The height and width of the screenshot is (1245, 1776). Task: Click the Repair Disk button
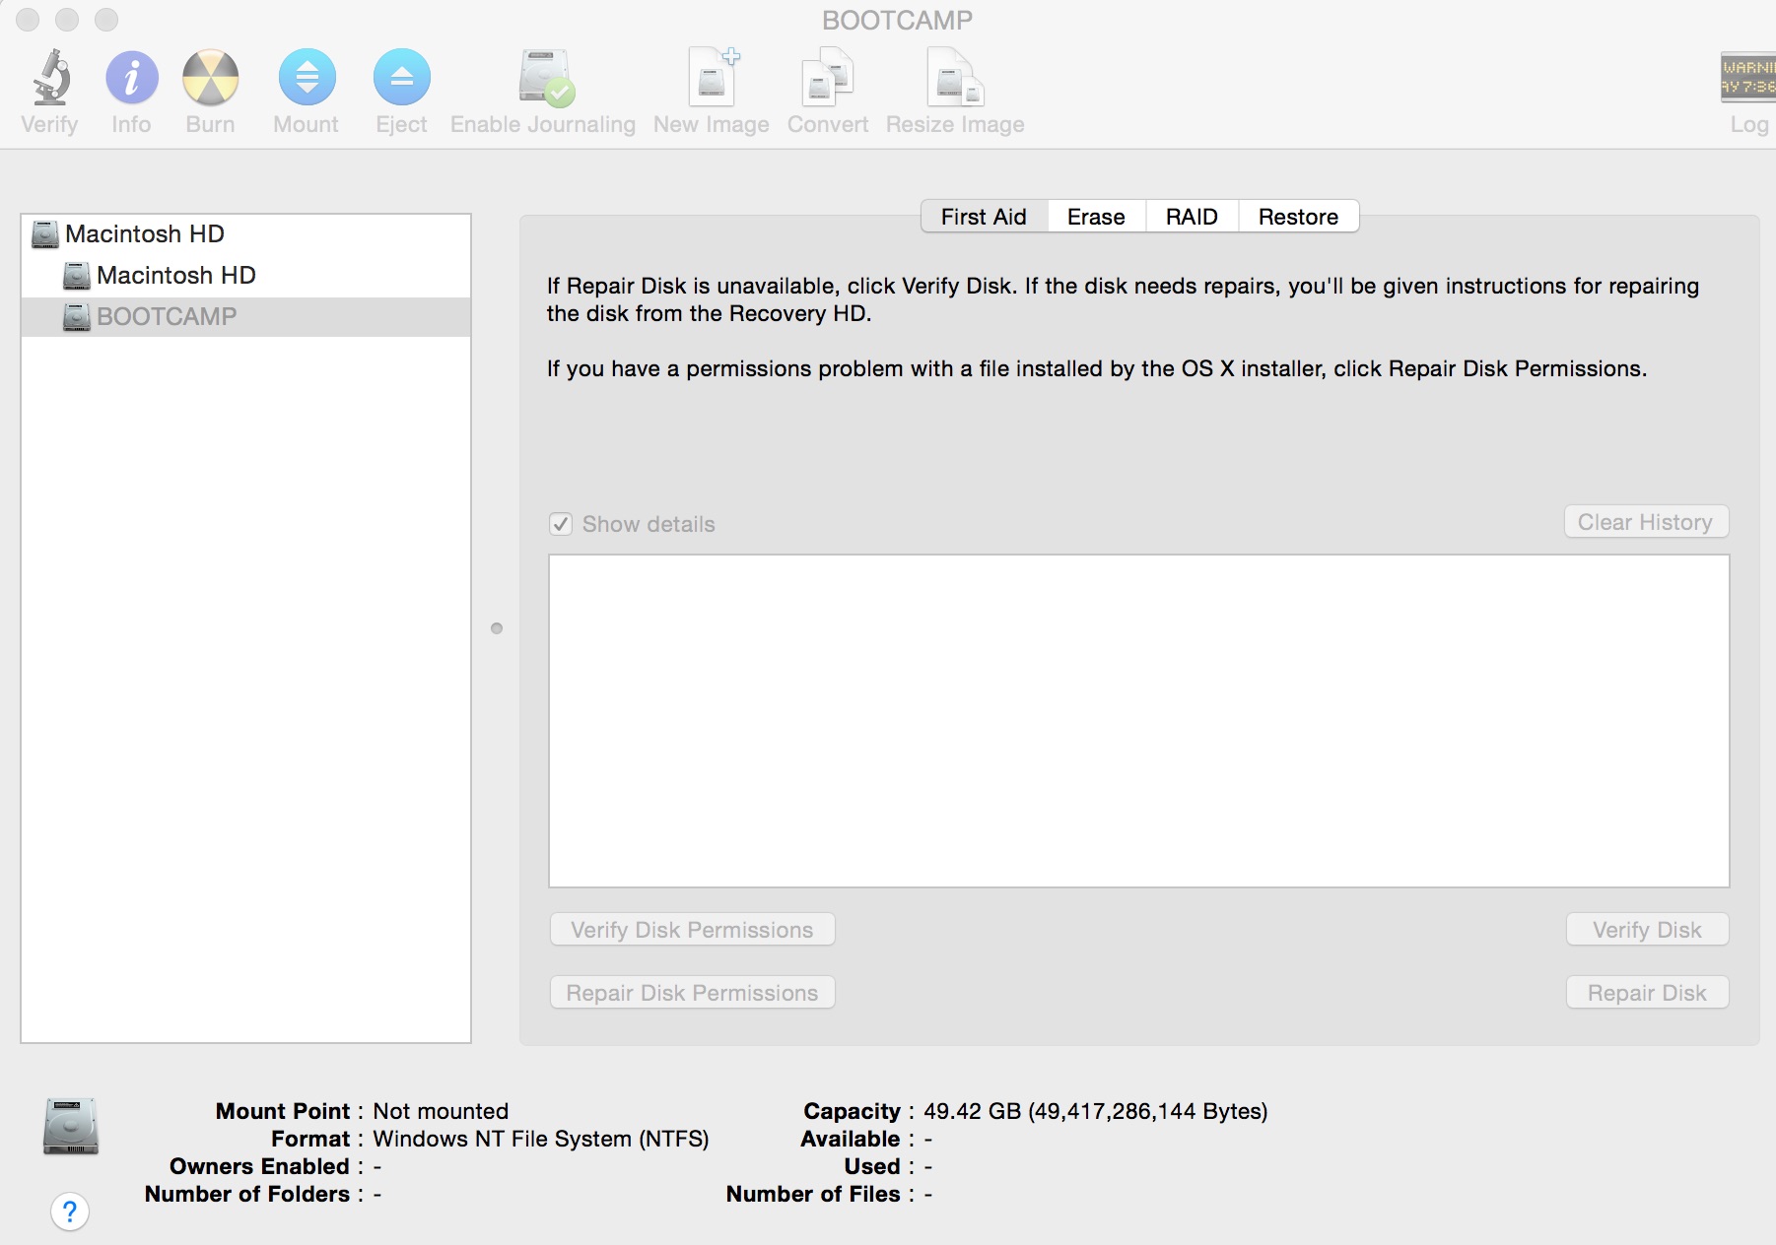coord(1647,993)
